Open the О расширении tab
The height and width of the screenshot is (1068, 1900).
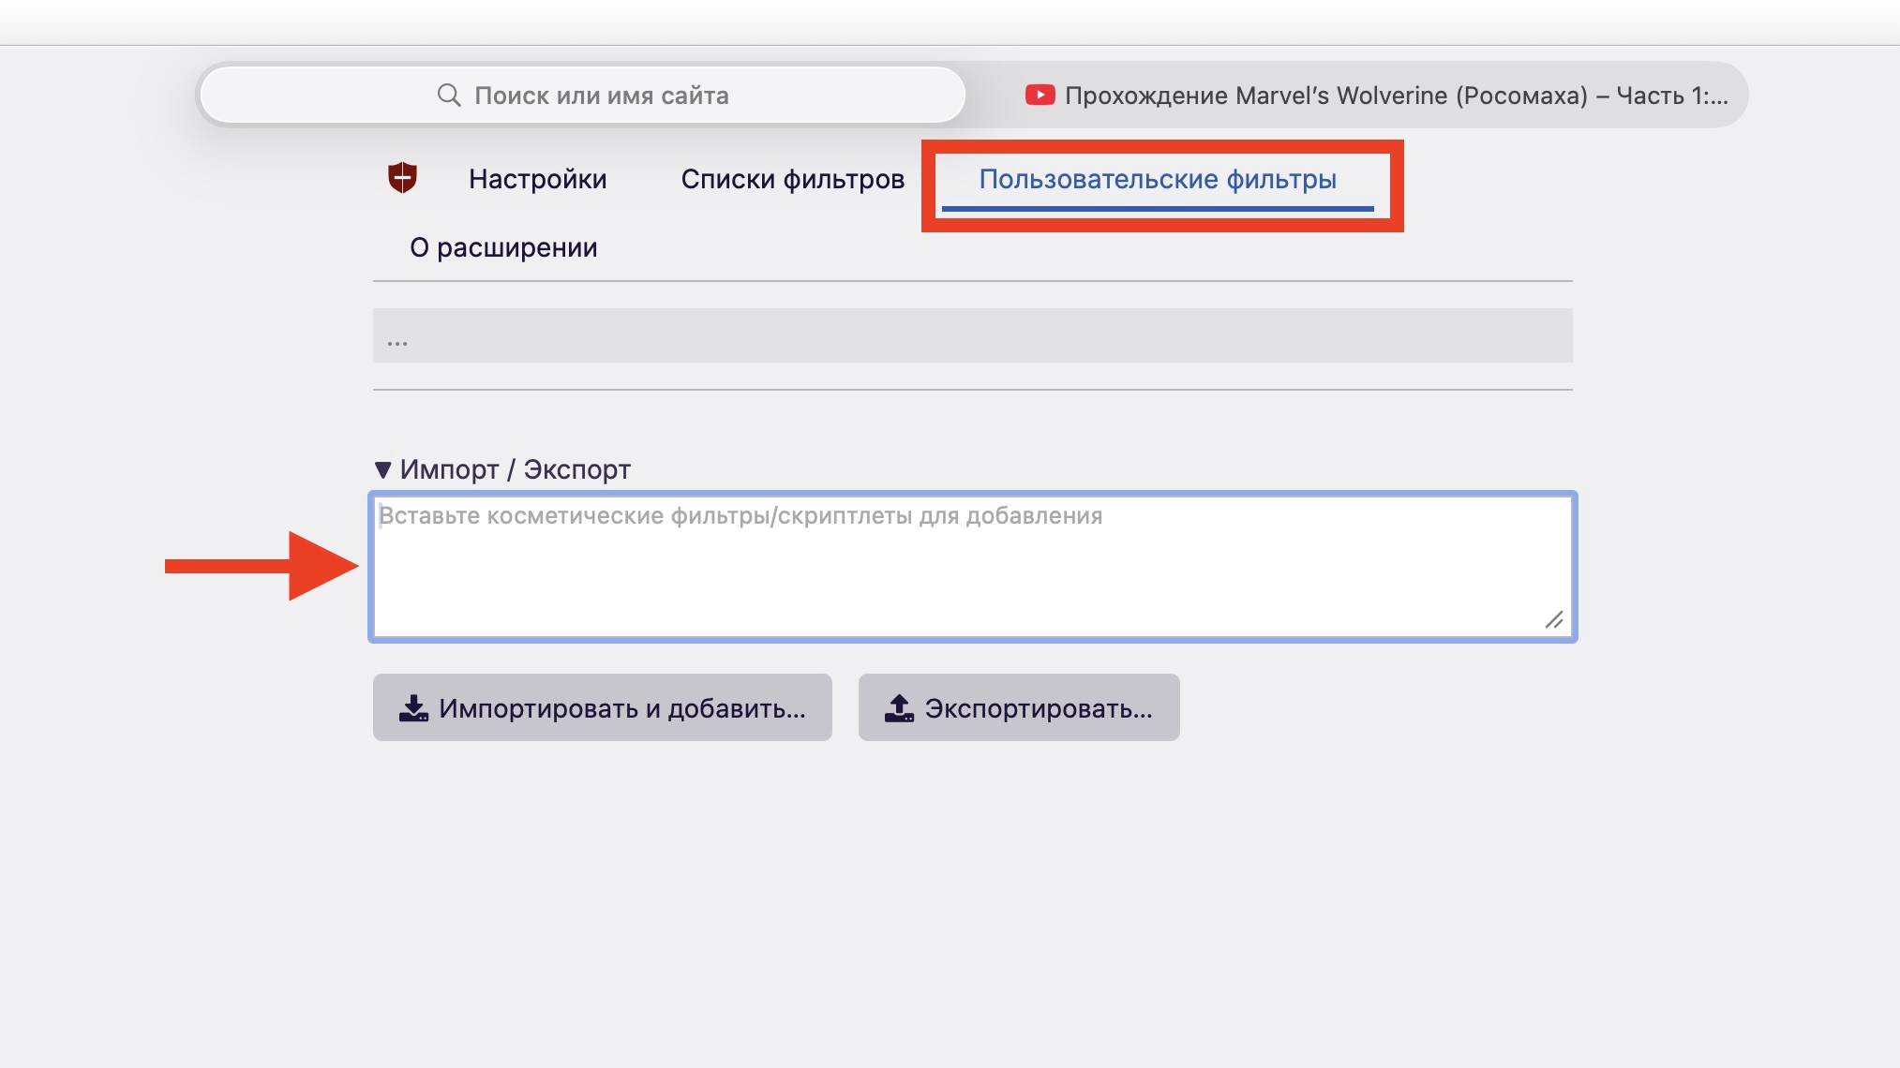point(503,247)
